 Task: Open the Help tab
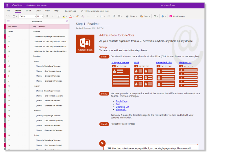click(56, 11)
